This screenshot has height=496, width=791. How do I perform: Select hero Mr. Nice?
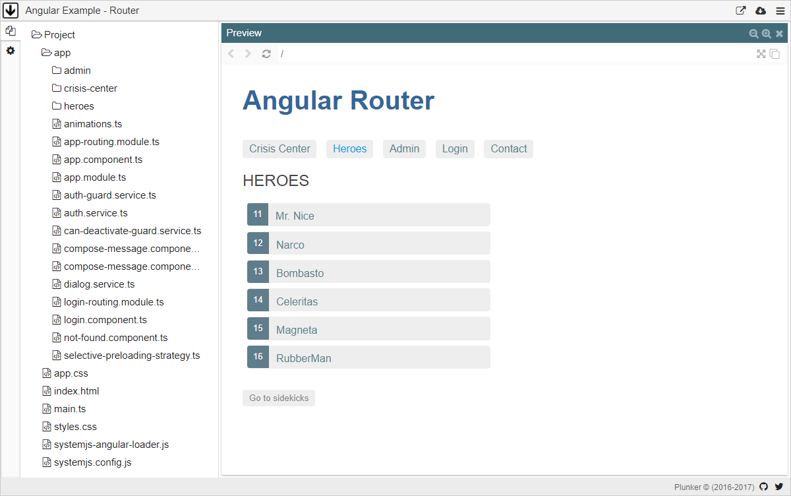pos(368,215)
